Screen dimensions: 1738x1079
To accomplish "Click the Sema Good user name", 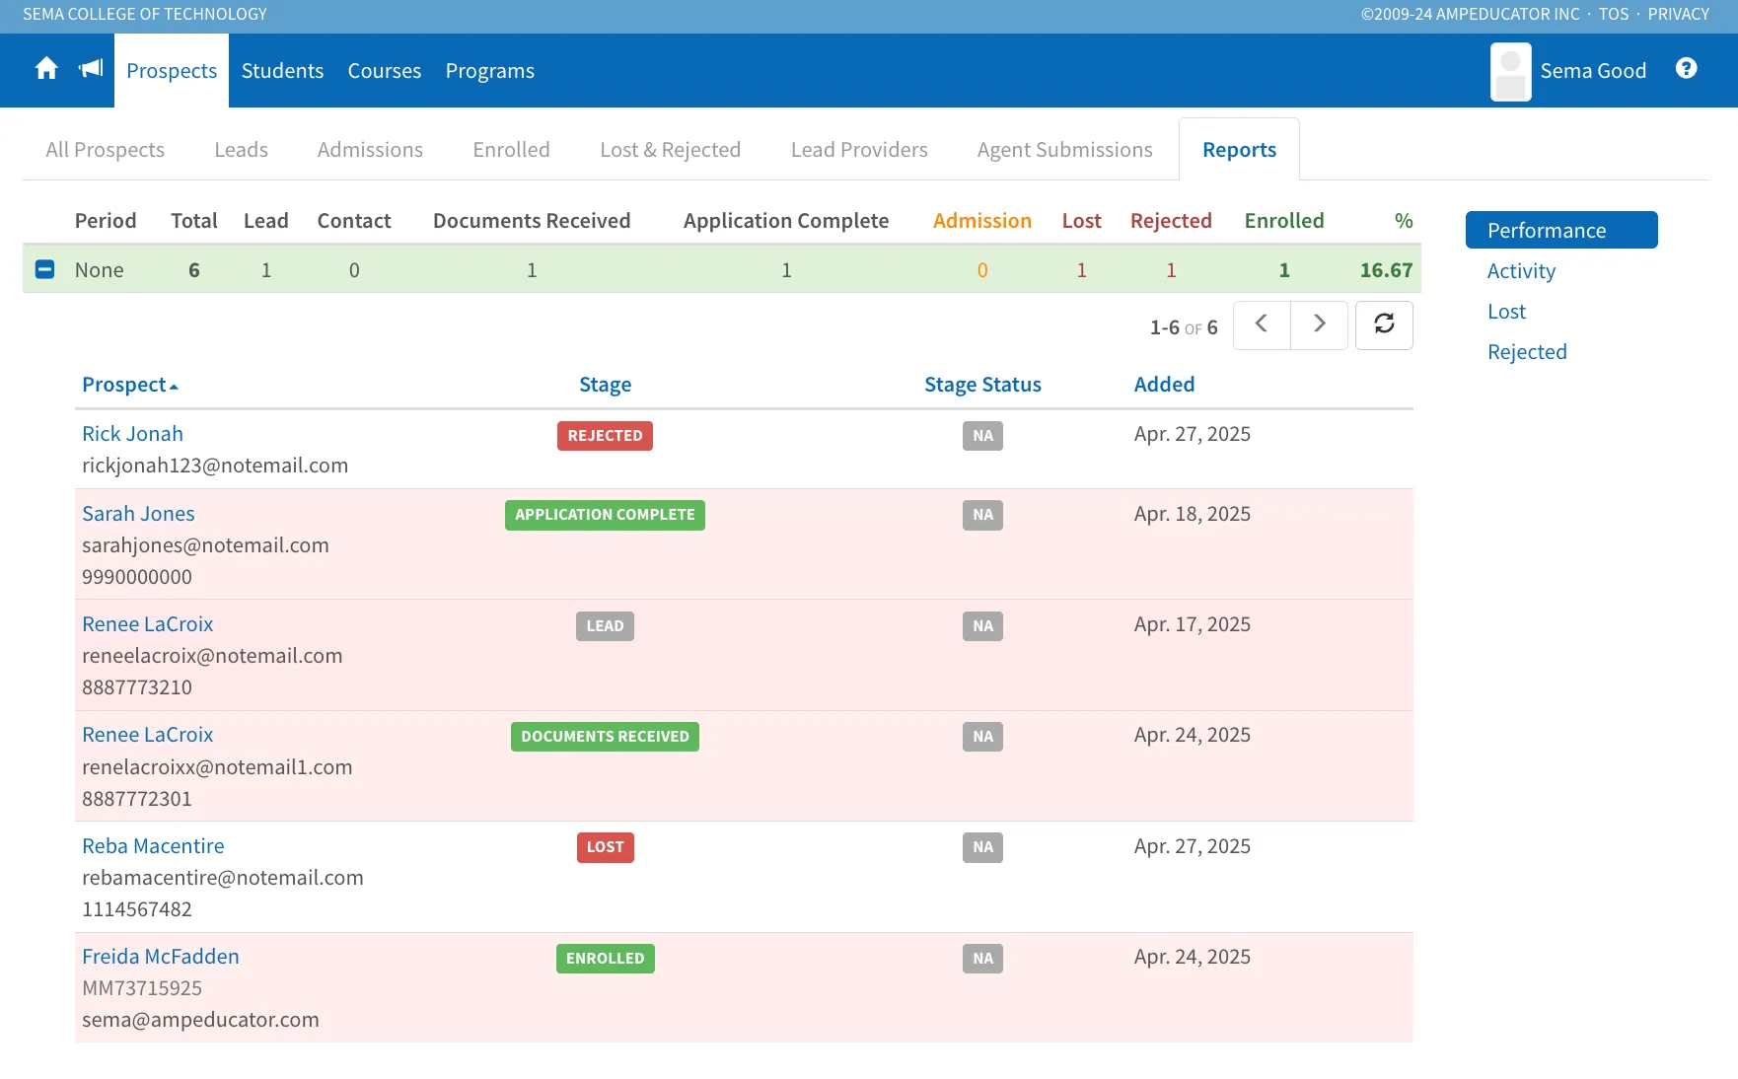I will coord(1593,71).
